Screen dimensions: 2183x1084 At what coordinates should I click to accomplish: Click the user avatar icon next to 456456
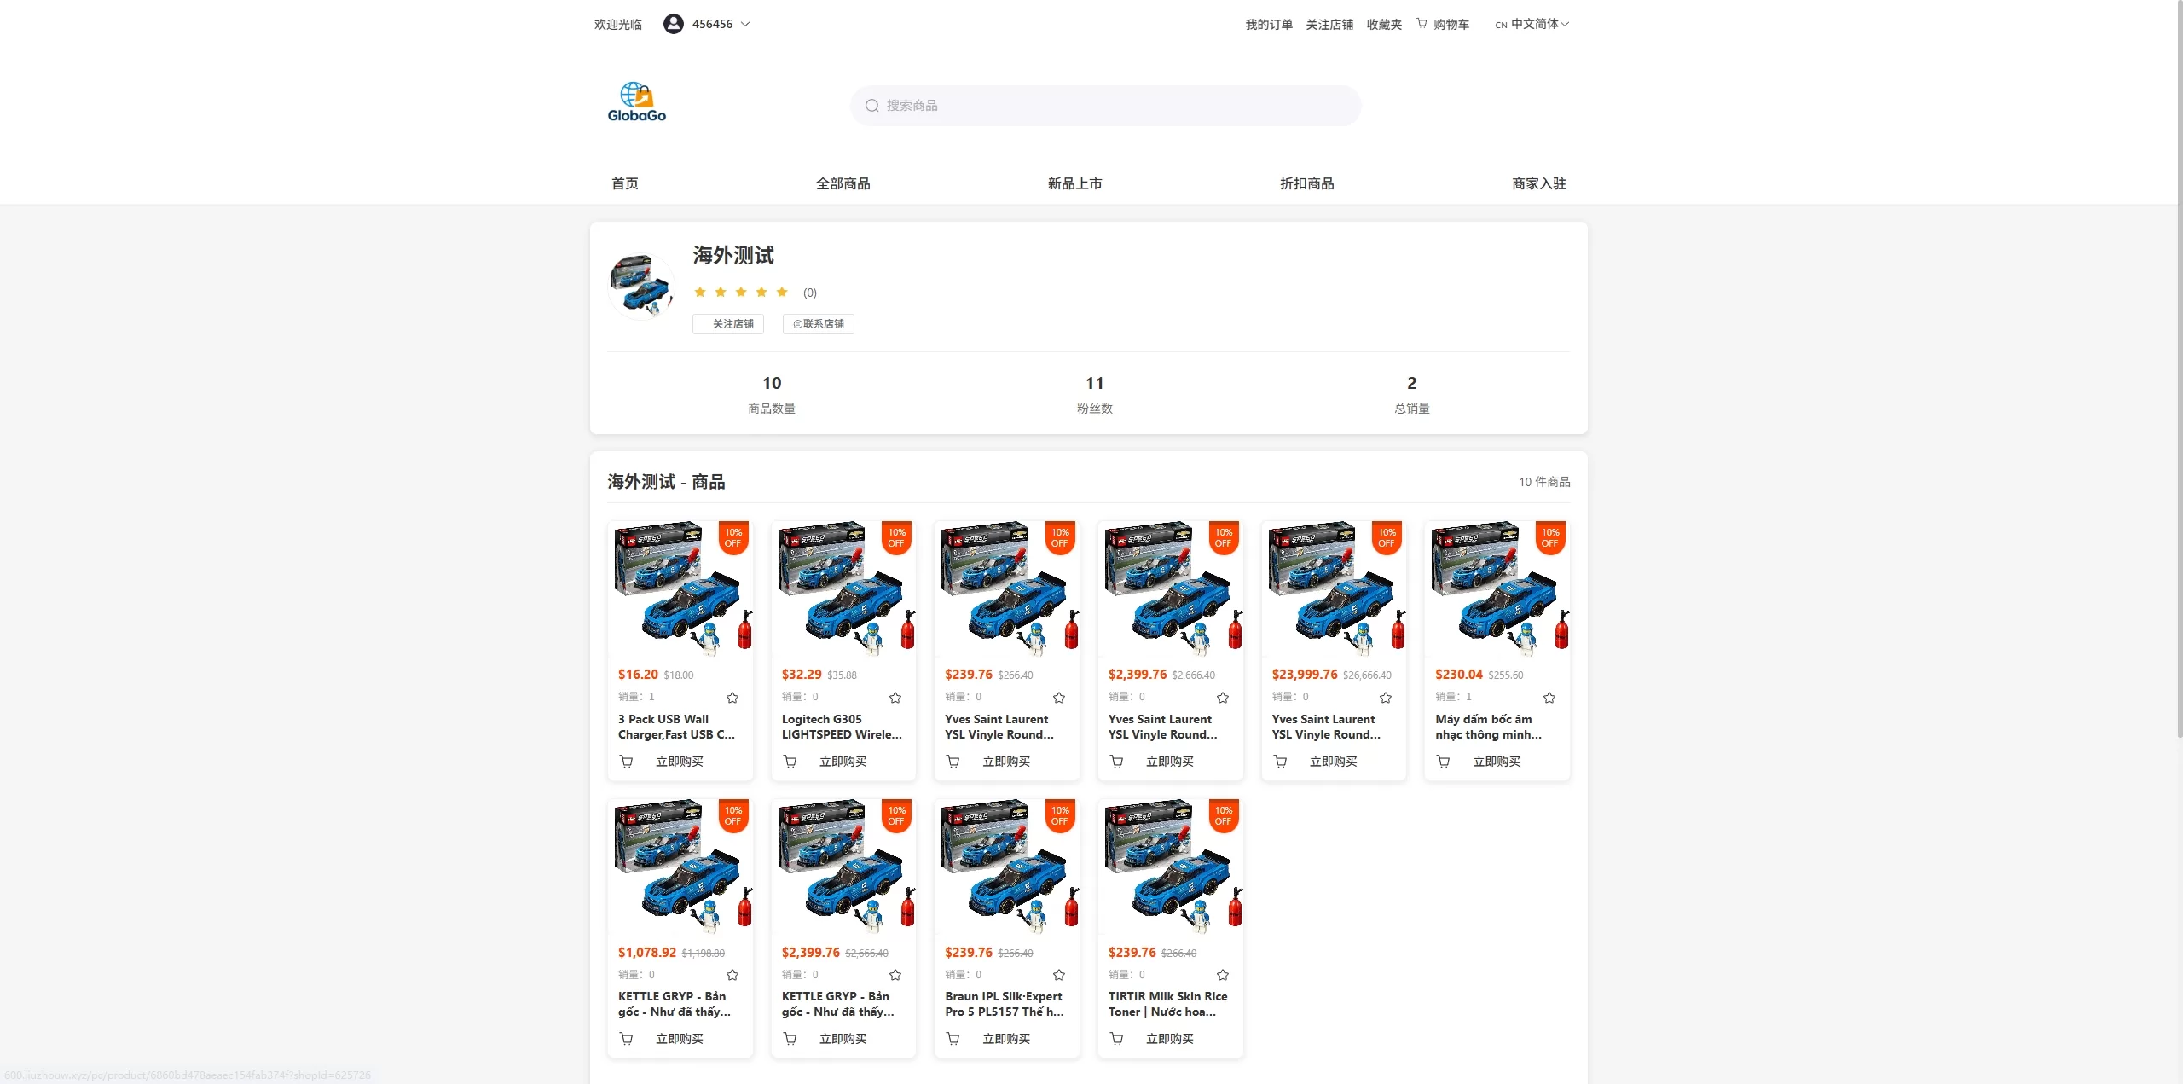[673, 23]
